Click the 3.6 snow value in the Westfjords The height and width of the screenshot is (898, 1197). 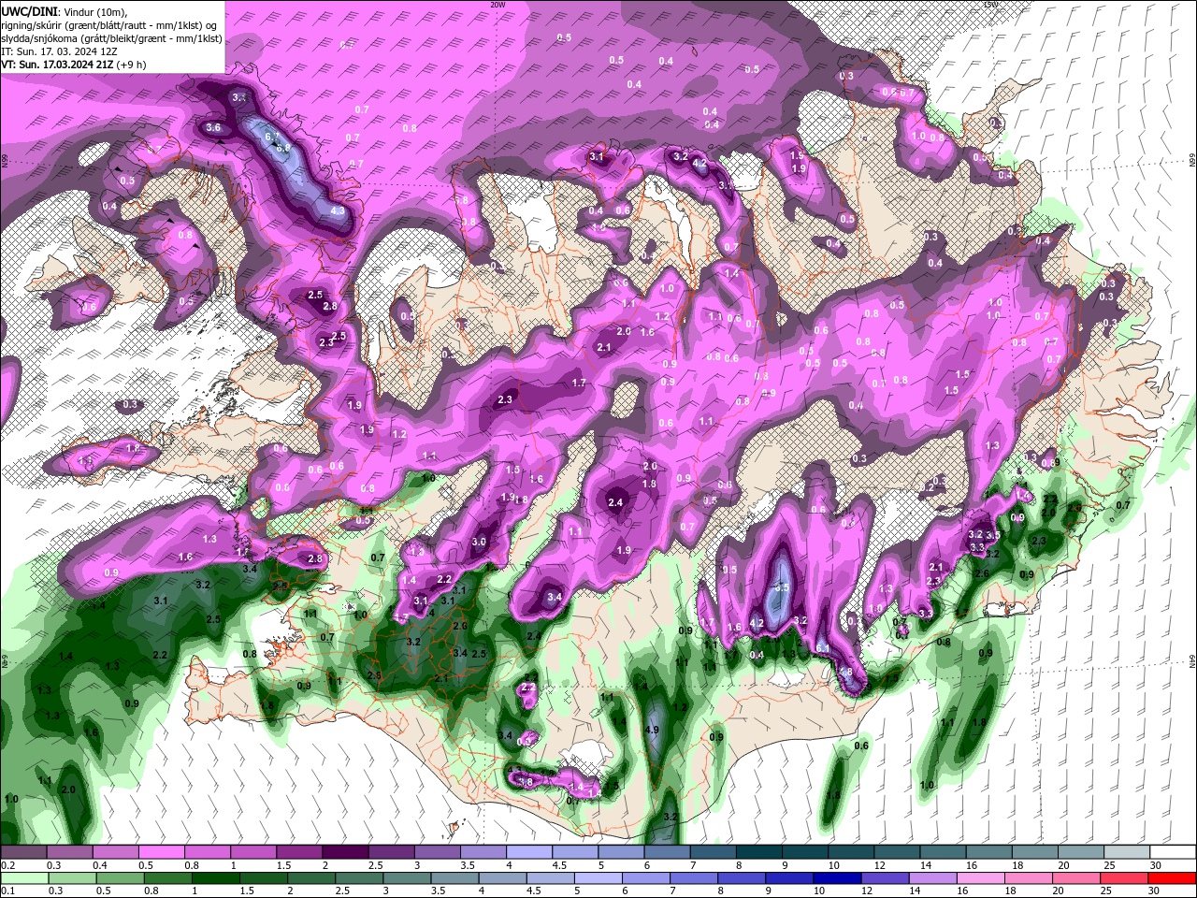(212, 128)
